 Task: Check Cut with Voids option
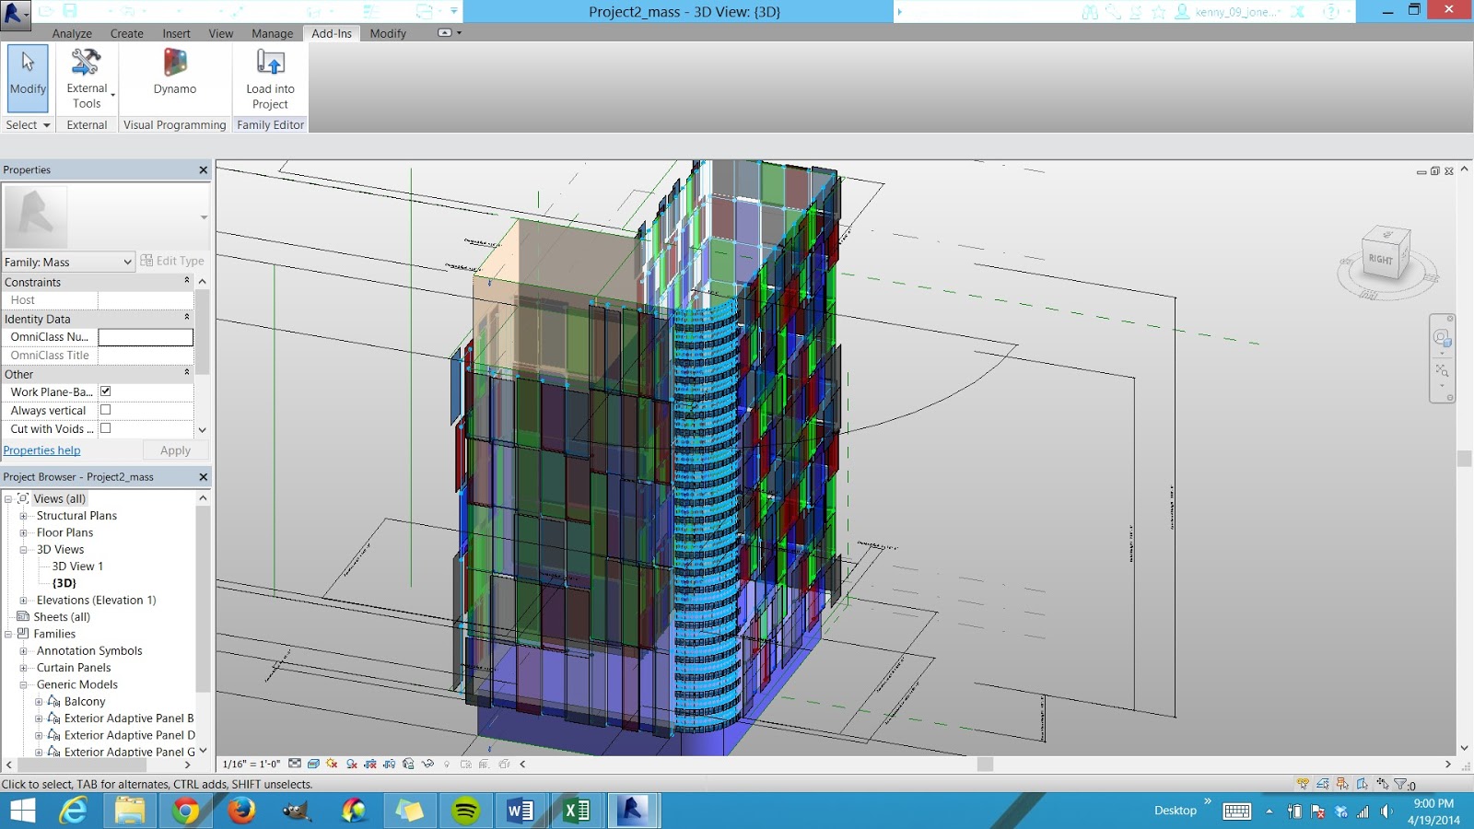click(105, 428)
